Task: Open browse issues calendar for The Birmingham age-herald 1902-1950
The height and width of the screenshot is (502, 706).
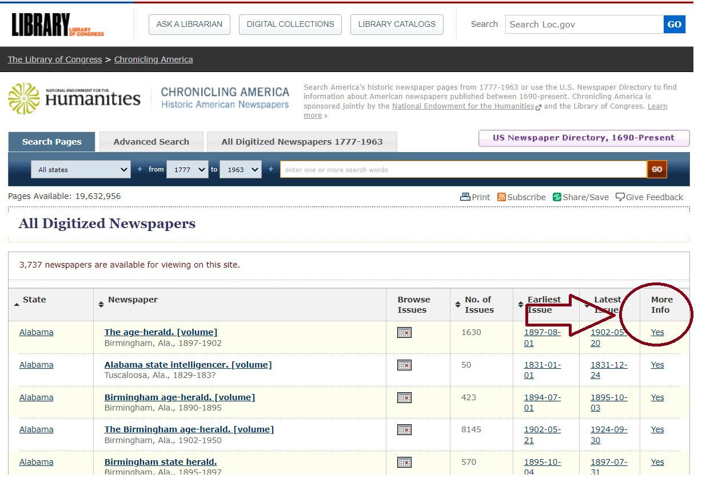Action: coord(404,429)
